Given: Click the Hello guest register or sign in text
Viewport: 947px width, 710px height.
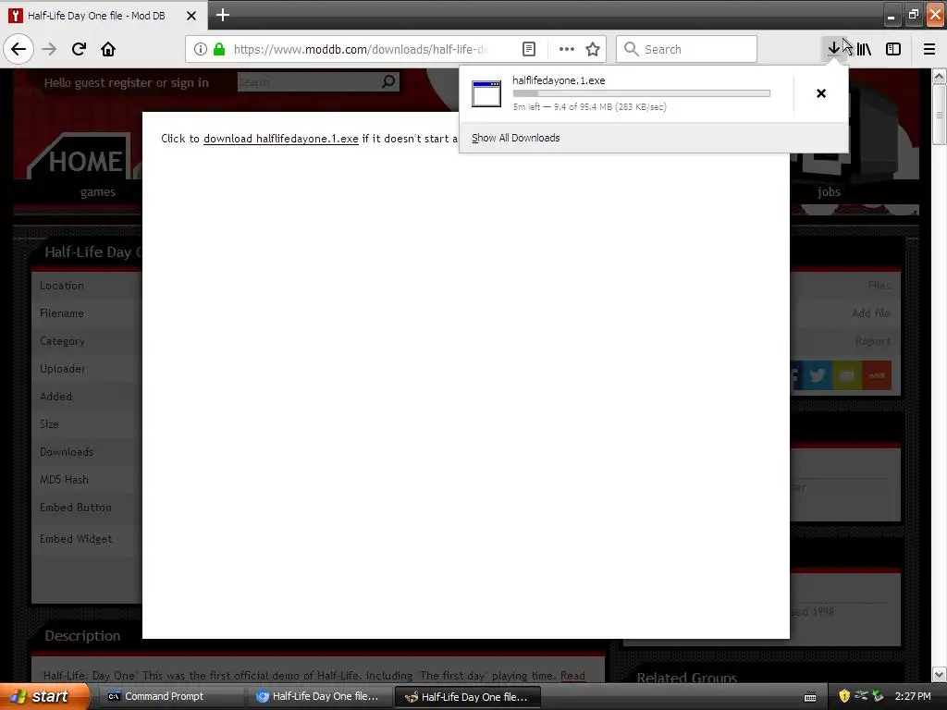Looking at the screenshot, I should tap(126, 82).
